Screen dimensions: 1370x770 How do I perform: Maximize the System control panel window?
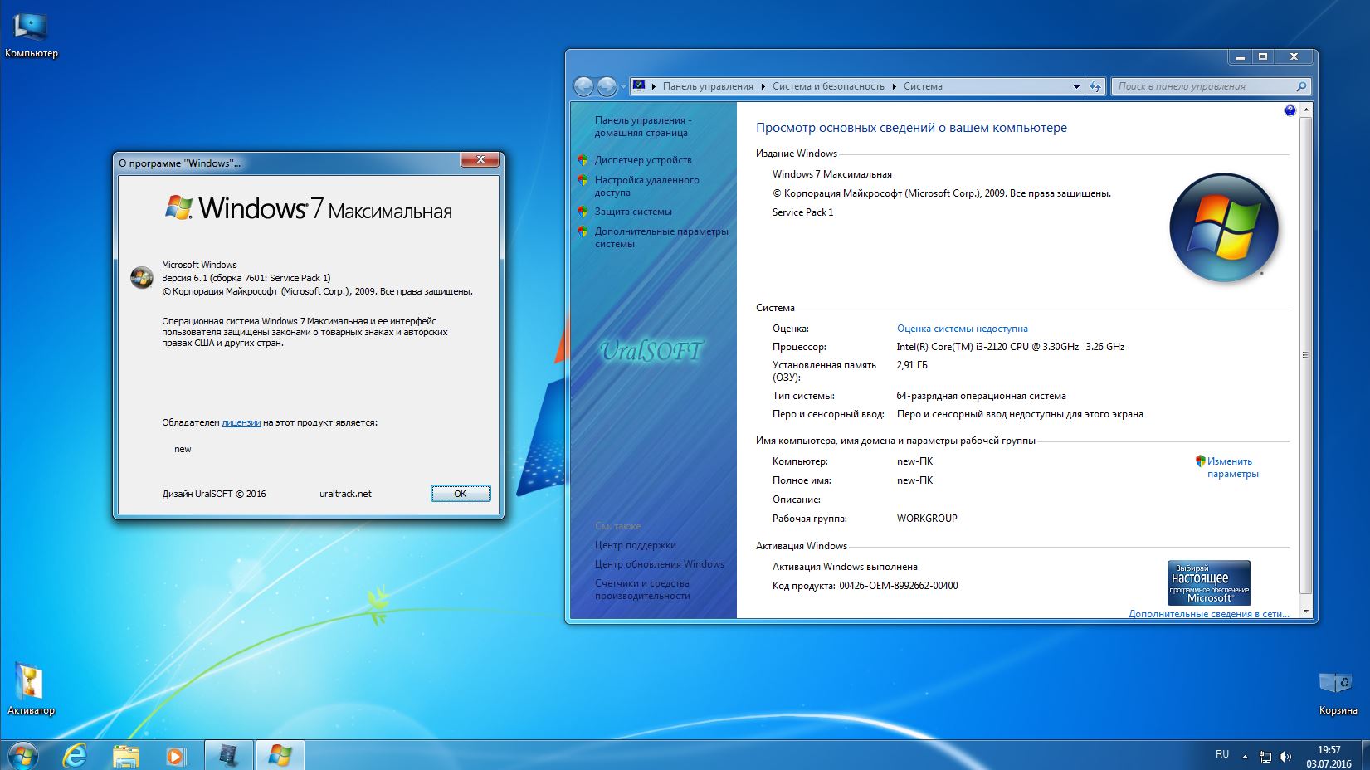[1263, 57]
